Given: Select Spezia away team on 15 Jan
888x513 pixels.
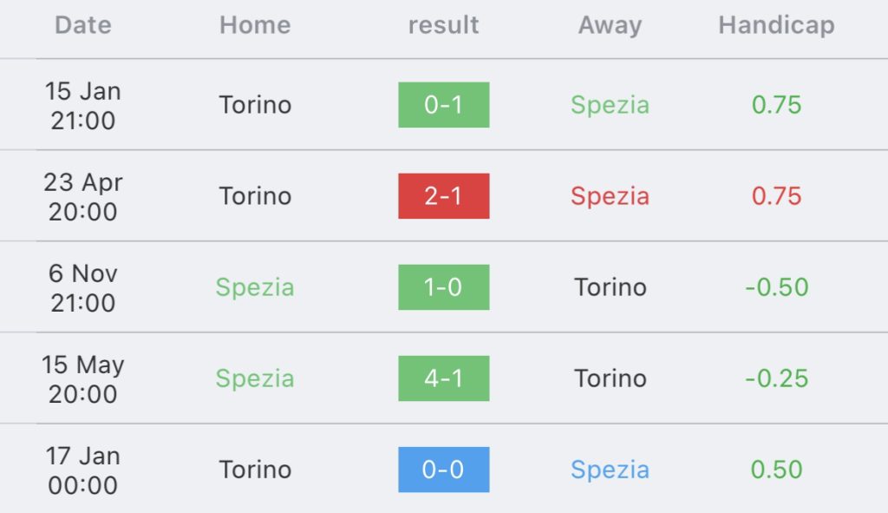Looking at the screenshot, I should point(610,105).
